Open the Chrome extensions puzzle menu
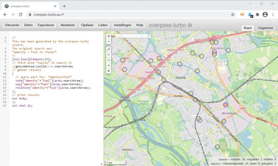 click(x=257, y=15)
